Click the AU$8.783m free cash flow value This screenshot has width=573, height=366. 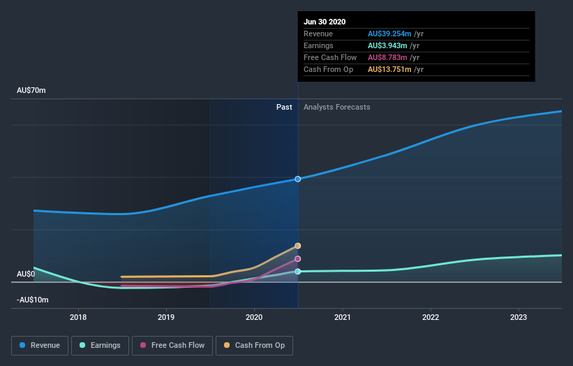tap(387, 57)
